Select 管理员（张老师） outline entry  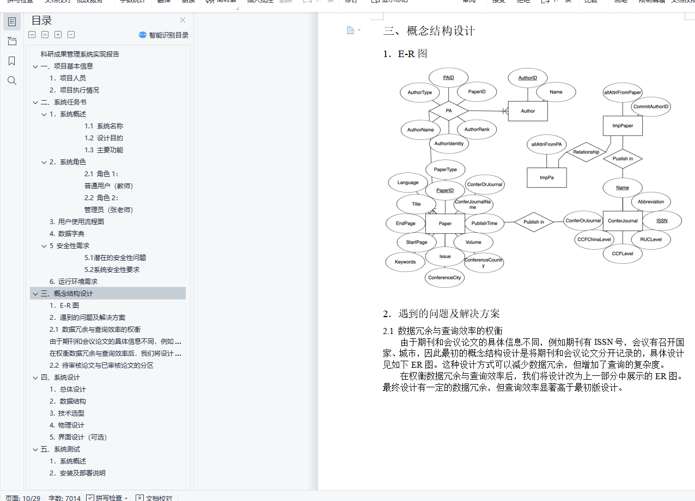click(x=108, y=210)
